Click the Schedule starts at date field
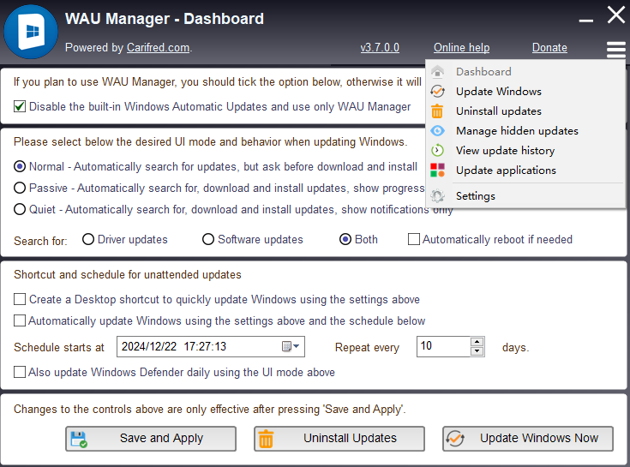Image resolution: width=630 pixels, height=467 pixels. pos(211,346)
